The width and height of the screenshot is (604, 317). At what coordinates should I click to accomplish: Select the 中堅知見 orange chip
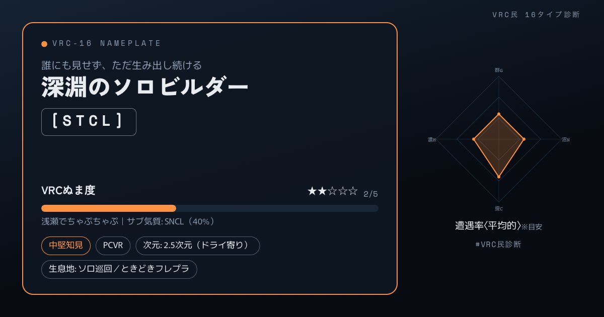point(66,246)
